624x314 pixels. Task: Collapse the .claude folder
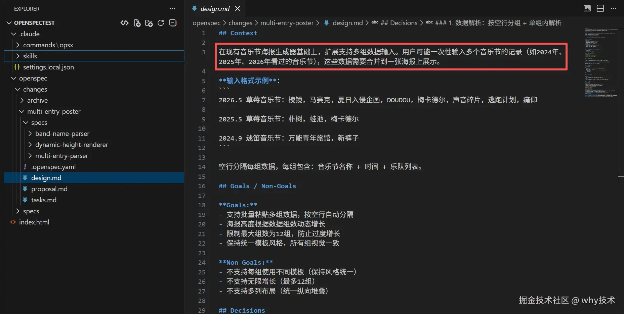coord(13,34)
